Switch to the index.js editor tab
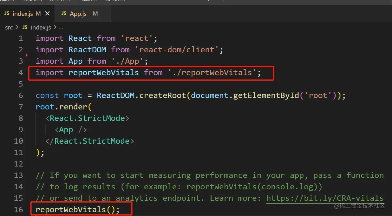This screenshot has width=392, height=216. [x=27, y=14]
